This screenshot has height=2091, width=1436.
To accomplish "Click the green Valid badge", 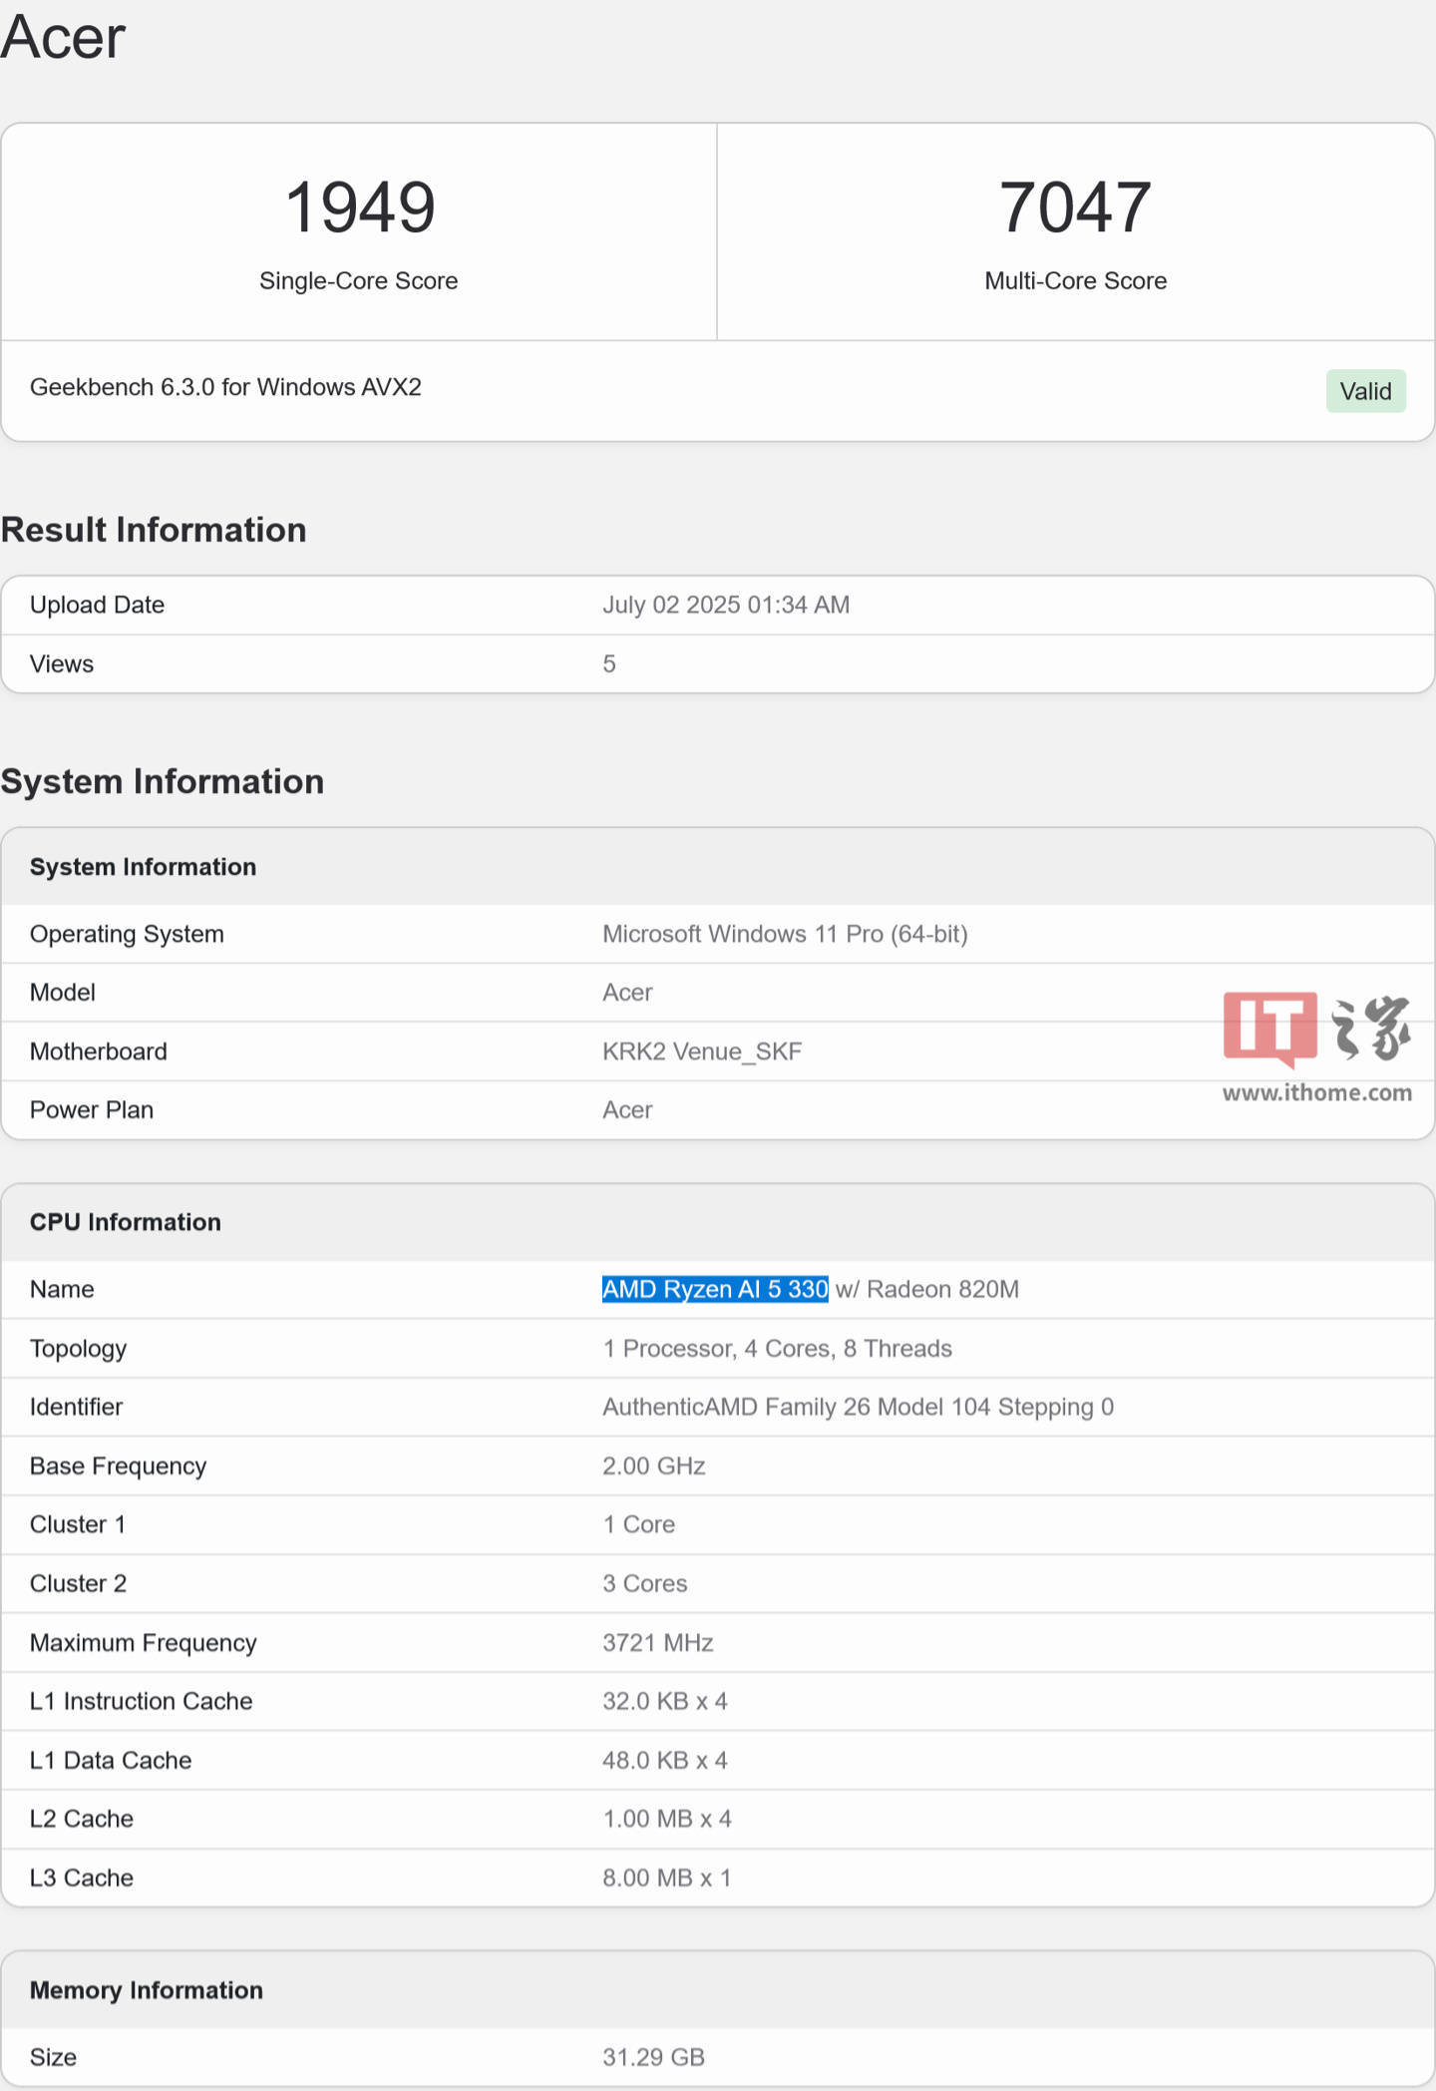I will coord(1365,391).
